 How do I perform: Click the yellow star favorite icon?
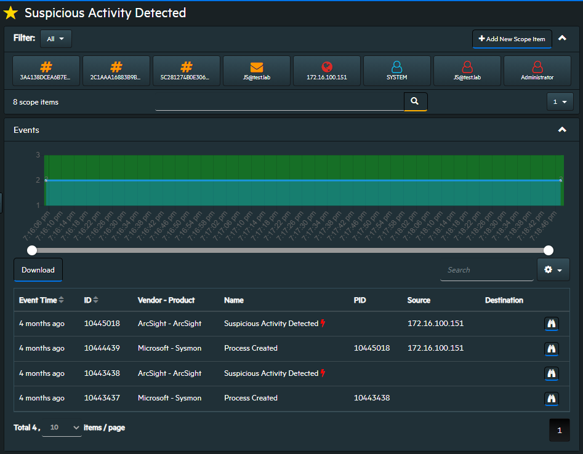click(10, 12)
